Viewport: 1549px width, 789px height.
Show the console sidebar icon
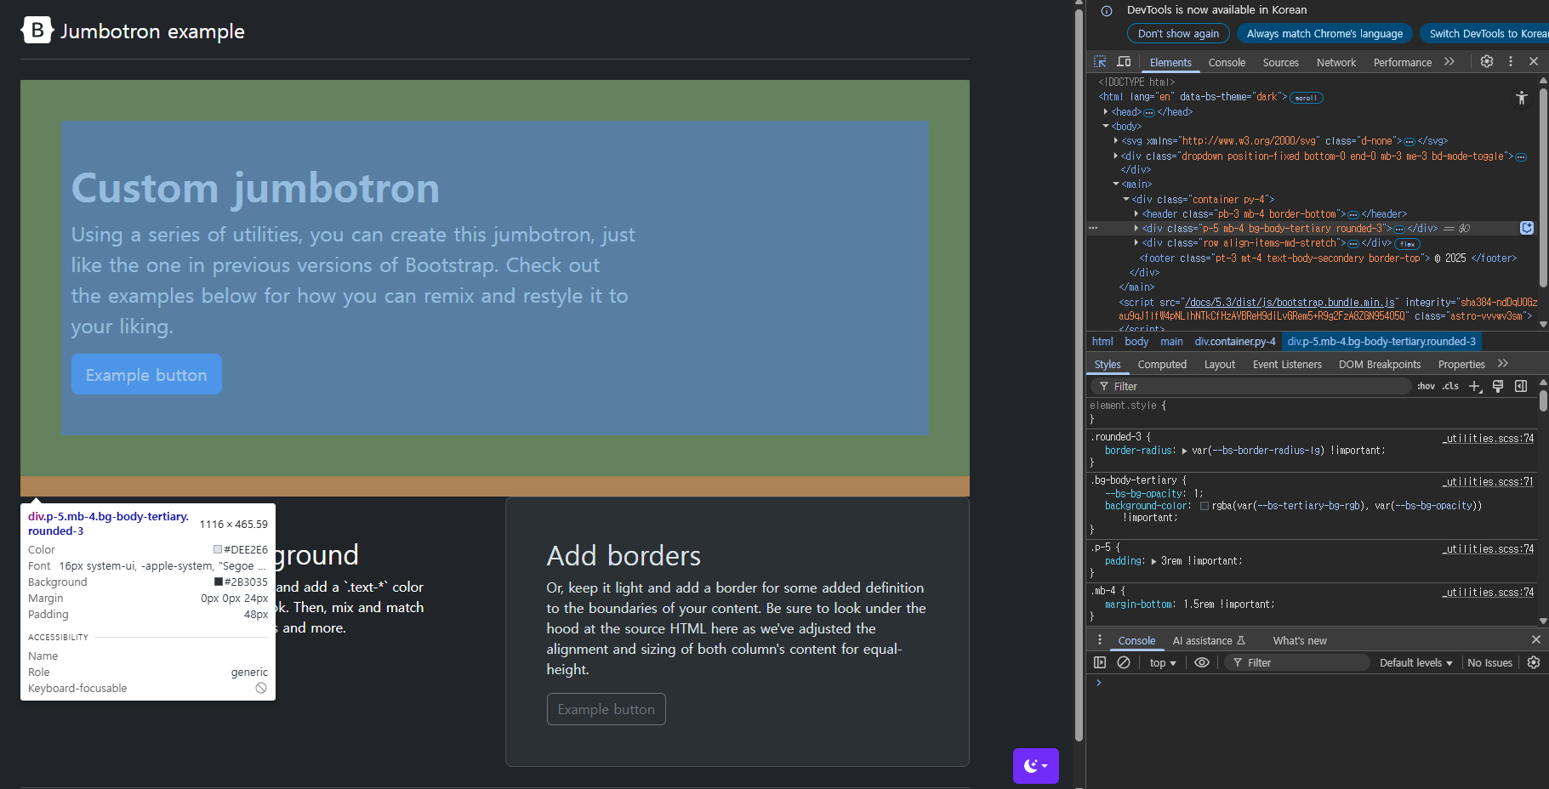point(1100,662)
